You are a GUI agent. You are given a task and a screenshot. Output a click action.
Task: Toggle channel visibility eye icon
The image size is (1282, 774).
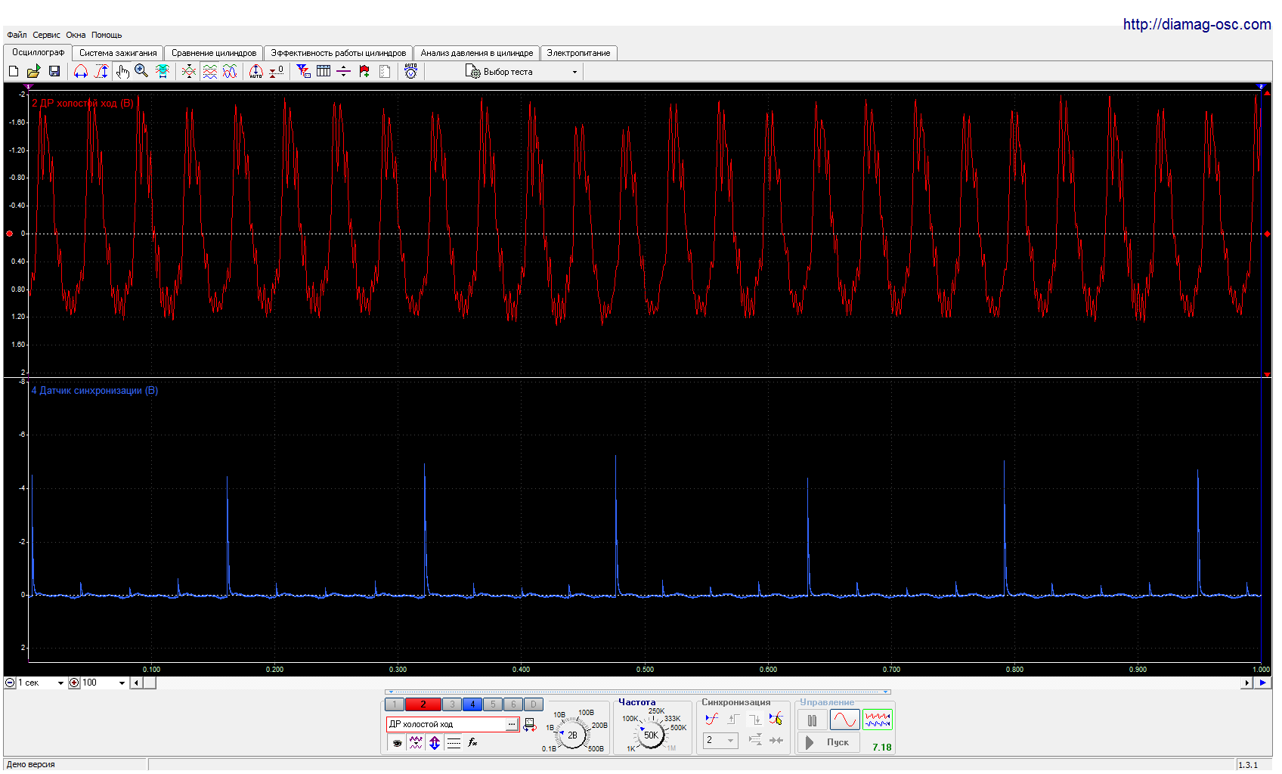coord(397,743)
